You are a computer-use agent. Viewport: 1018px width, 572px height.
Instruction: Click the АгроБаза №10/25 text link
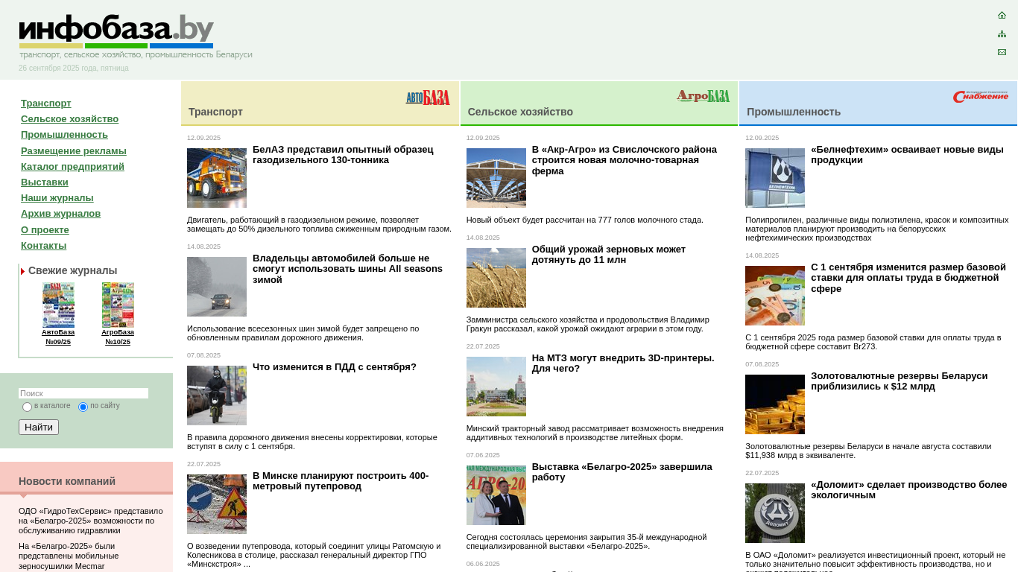(118, 337)
